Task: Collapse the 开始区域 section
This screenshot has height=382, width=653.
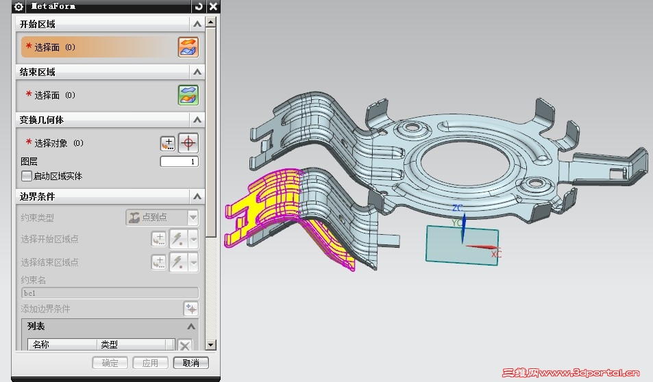Action: click(197, 24)
